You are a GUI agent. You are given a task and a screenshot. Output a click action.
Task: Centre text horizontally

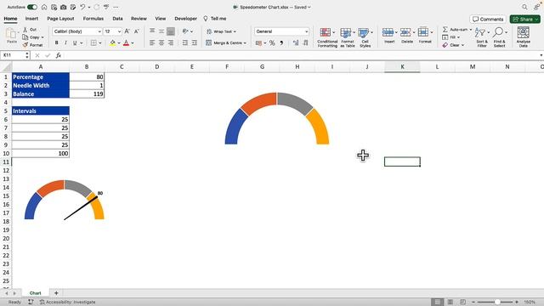point(161,42)
